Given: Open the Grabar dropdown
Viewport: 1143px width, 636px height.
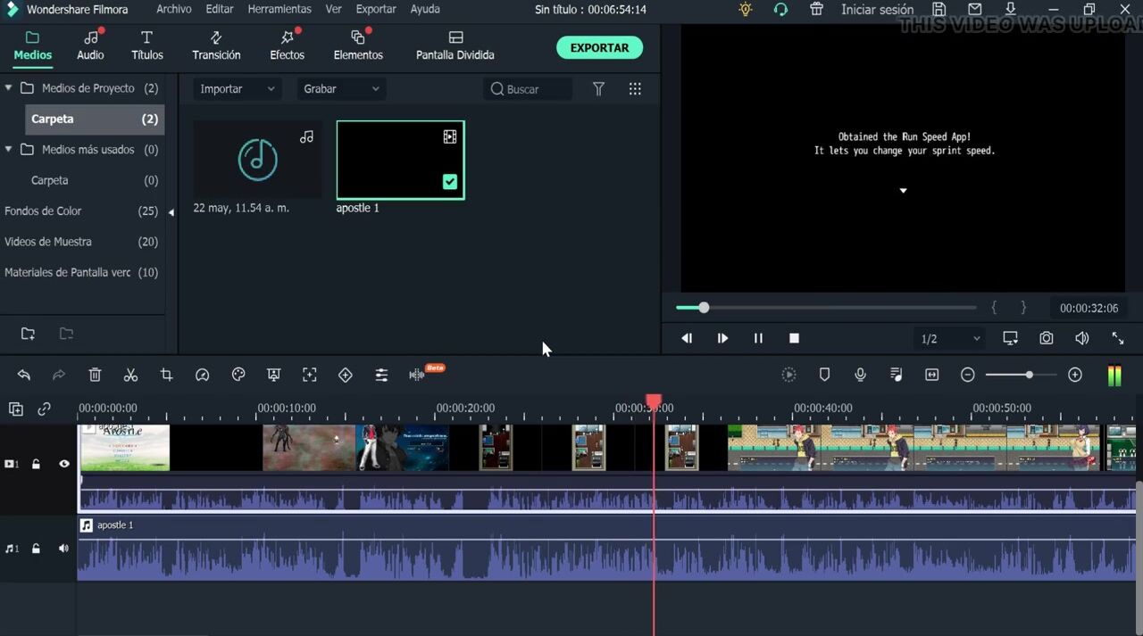Looking at the screenshot, I should pos(341,88).
